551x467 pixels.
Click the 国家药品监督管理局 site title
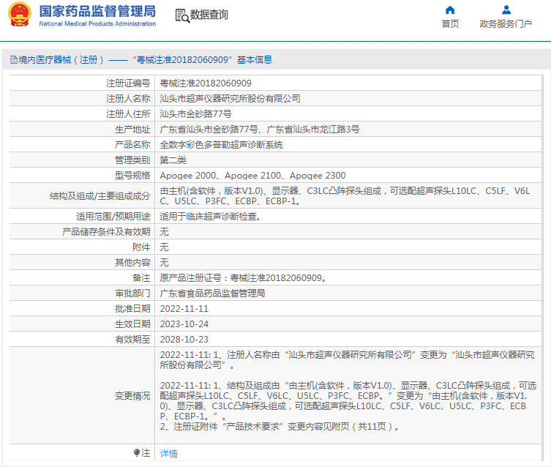pos(97,11)
